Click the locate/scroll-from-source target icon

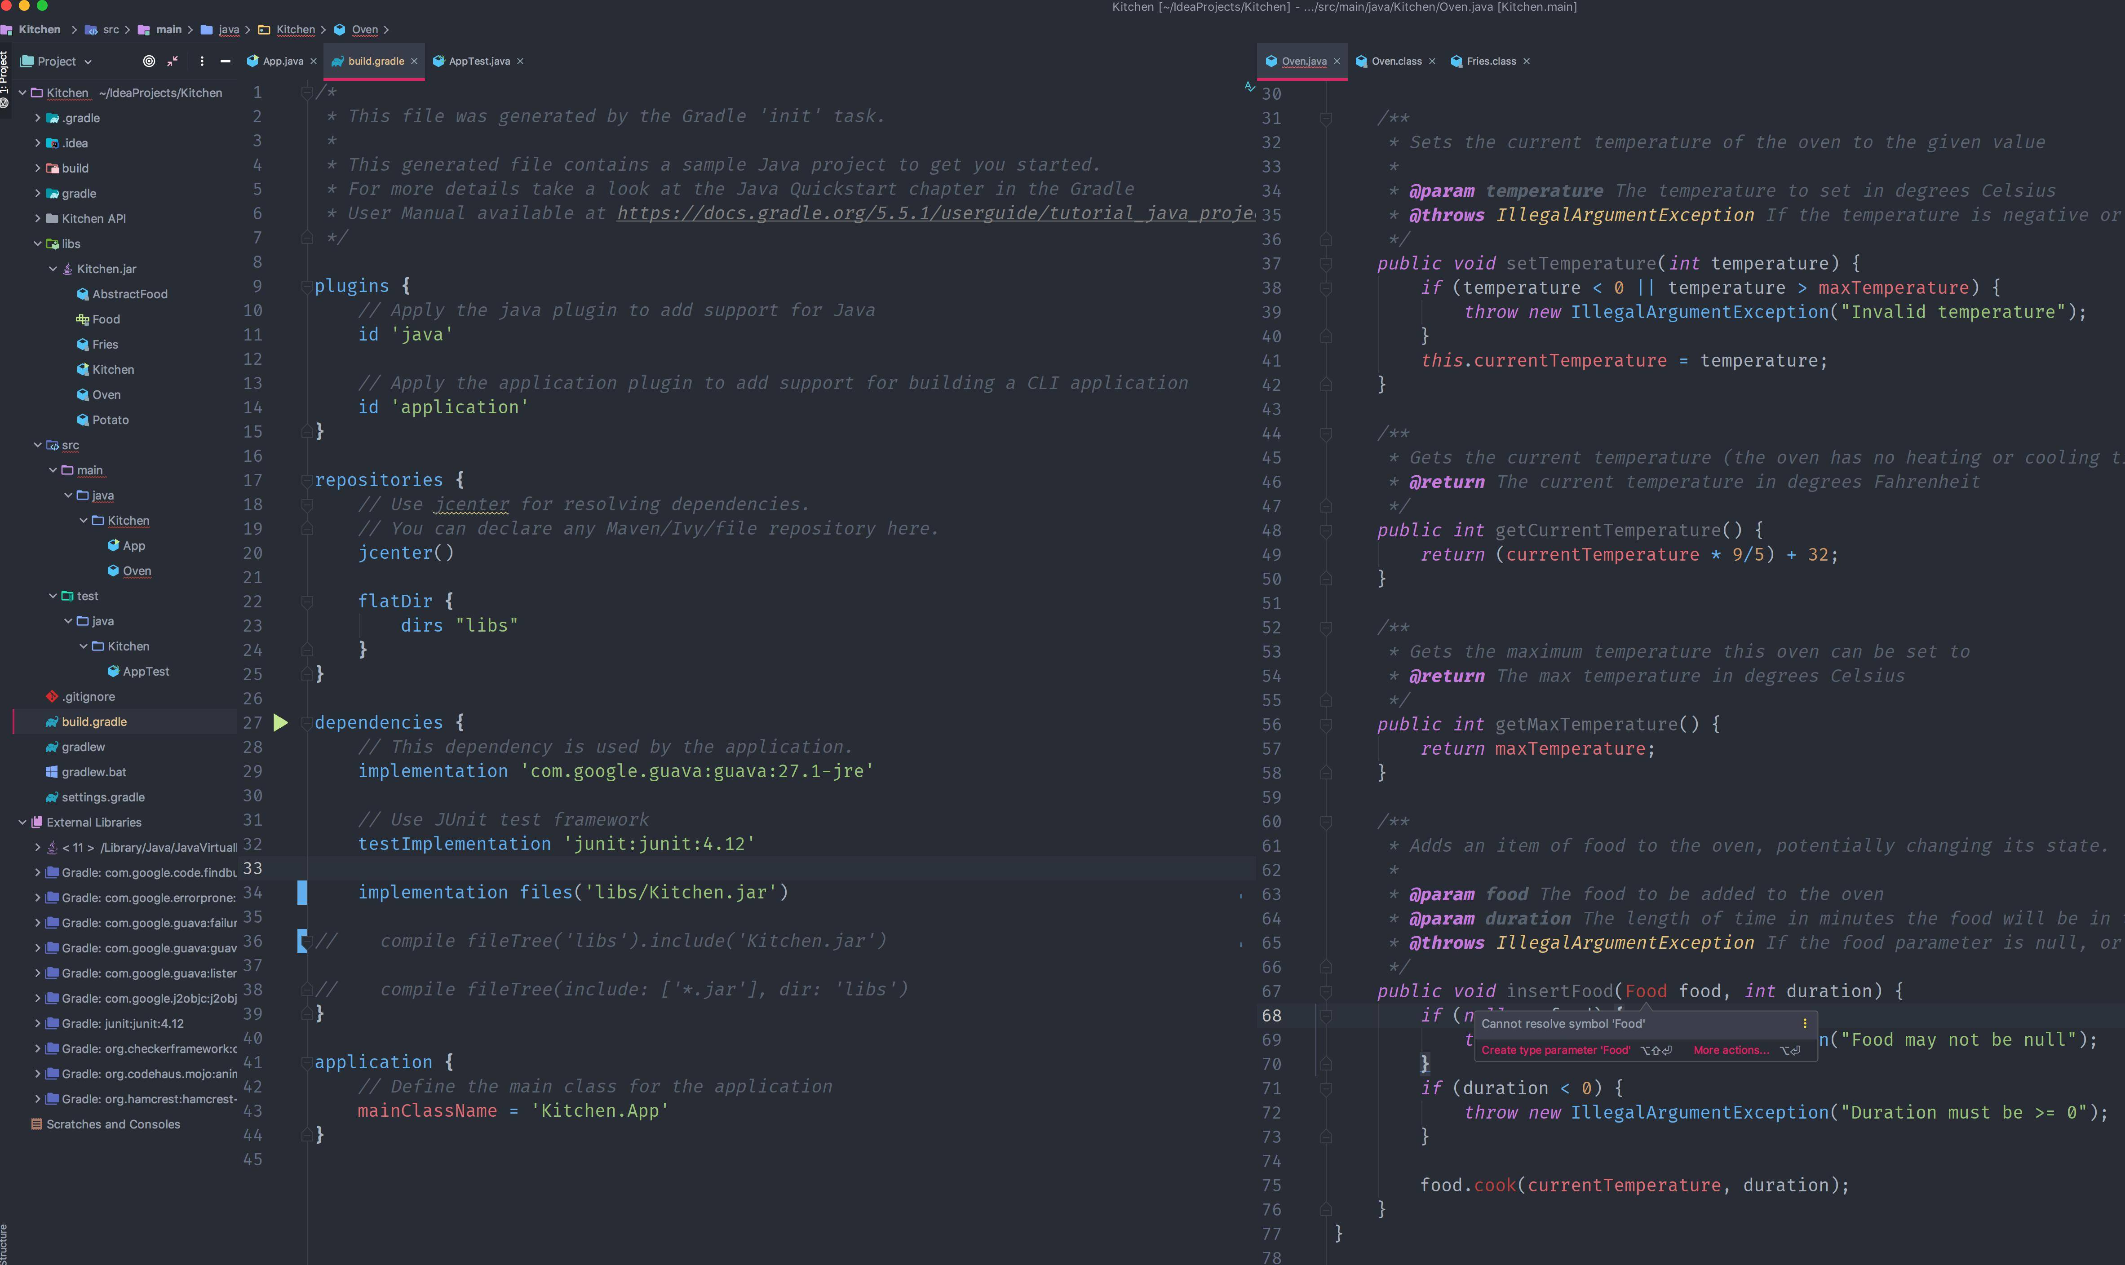pos(149,62)
